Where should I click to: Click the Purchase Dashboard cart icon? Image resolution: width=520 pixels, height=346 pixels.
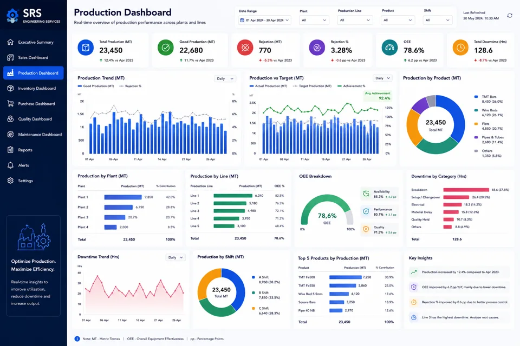(x=10, y=104)
